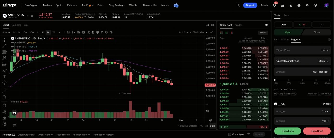Open the Cross margin mode button
The image size is (334, 138).
coord(283,25)
